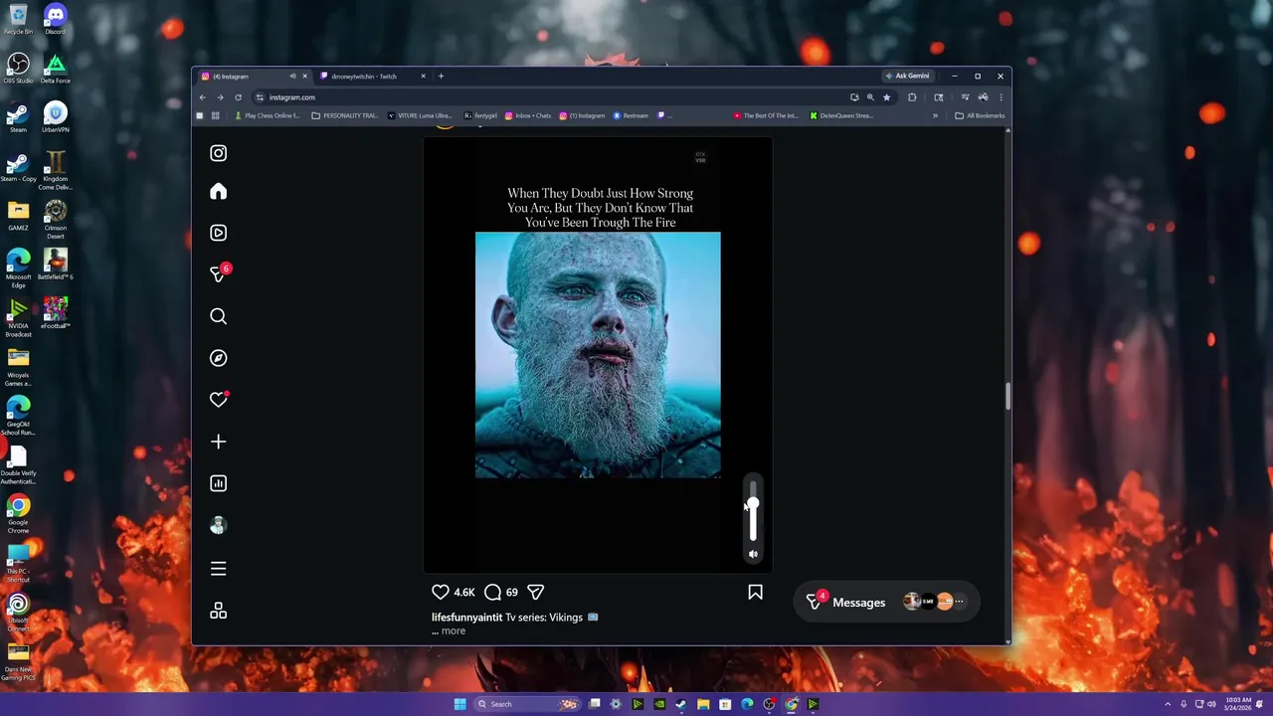Open Chrome three-dot menu
Image resolution: width=1273 pixels, height=716 pixels.
pyautogui.click(x=1000, y=97)
